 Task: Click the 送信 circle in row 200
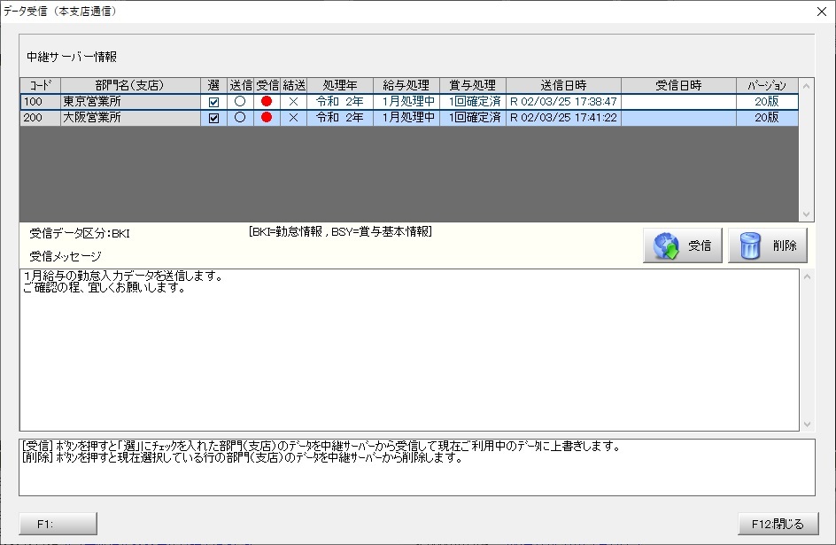click(240, 117)
